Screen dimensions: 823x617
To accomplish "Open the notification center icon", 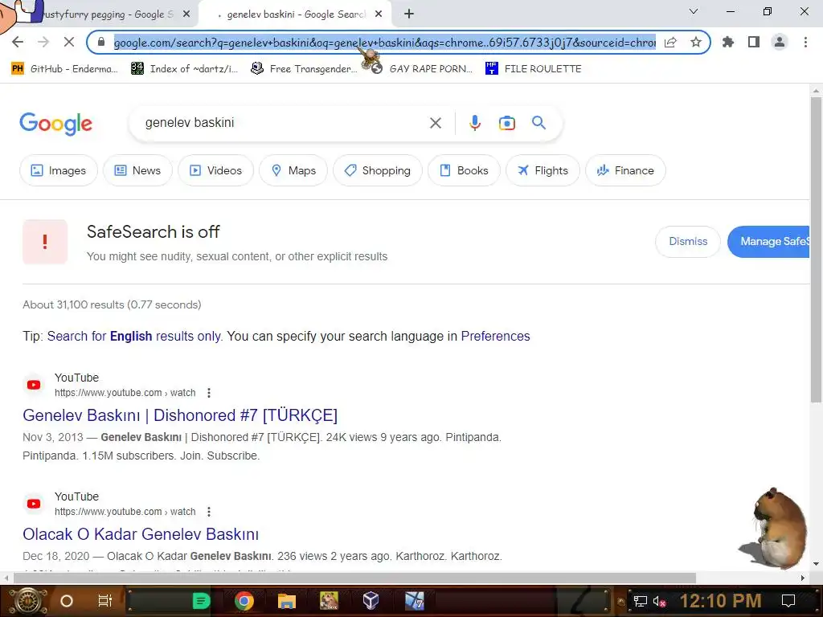I will 788,601.
